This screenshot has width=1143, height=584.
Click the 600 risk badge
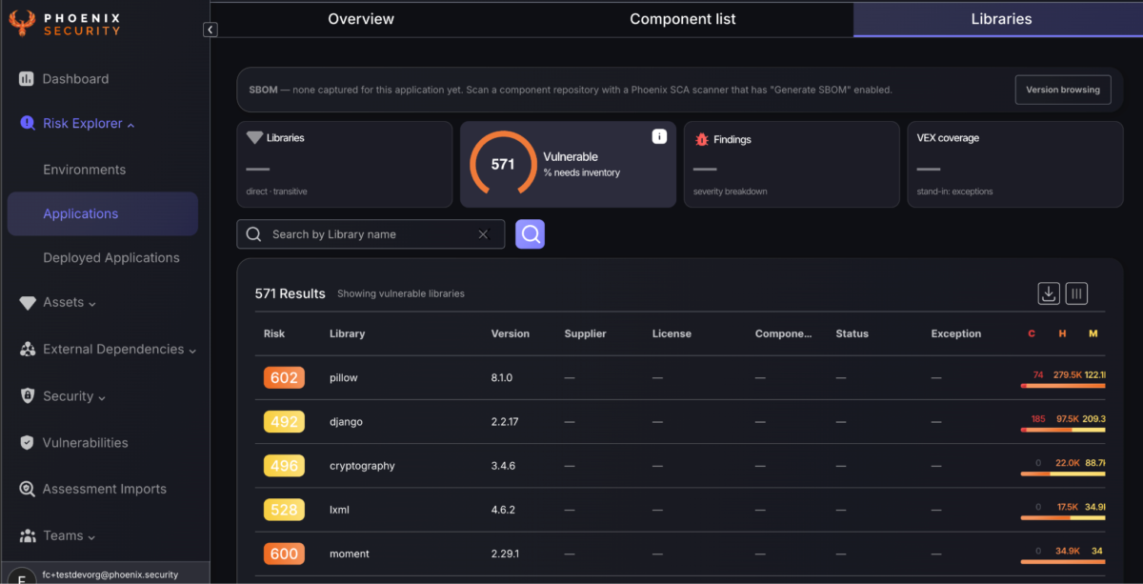click(x=284, y=554)
